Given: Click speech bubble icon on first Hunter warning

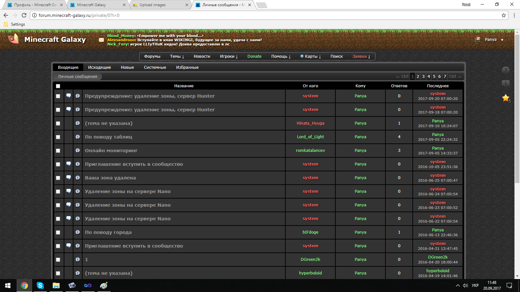Looking at the screenshot, I should coord(69,96).
